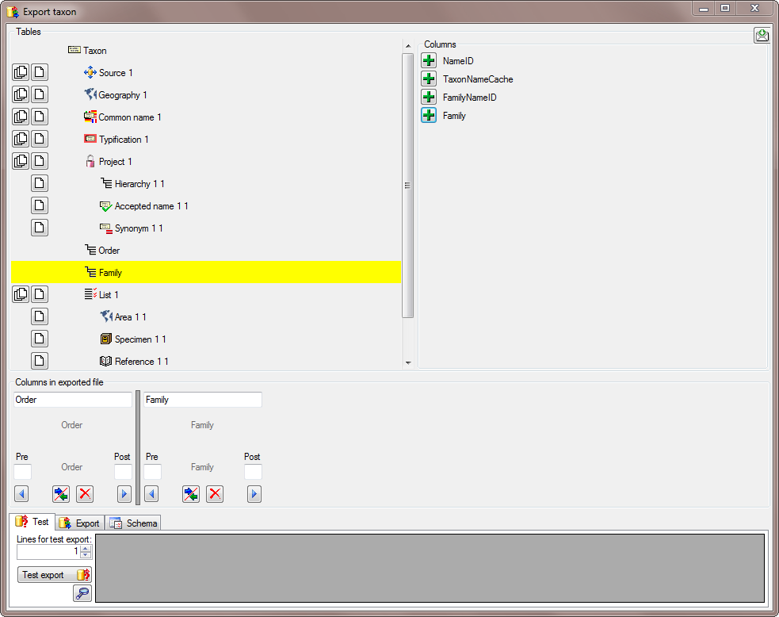The width and height of the screenshot is (779, 617).
Task: Open the Schema tab
Action: click(x=134, y=523)
